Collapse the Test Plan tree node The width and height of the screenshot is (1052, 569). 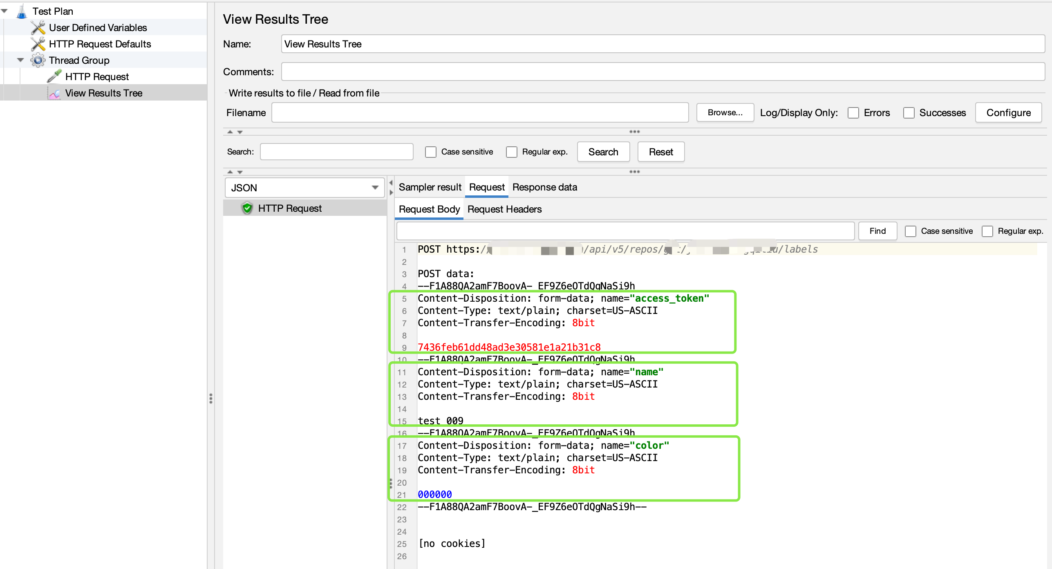(x=4, y=11)
